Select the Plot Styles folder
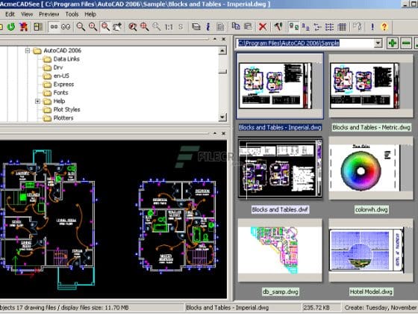The image size is (418, 314). pyautogui.click(x=66, y=109)
